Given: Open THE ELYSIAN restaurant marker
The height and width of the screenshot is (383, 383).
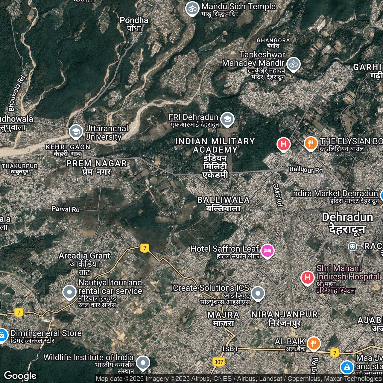Looking at the screenshot, I should [x=311, y=143].
